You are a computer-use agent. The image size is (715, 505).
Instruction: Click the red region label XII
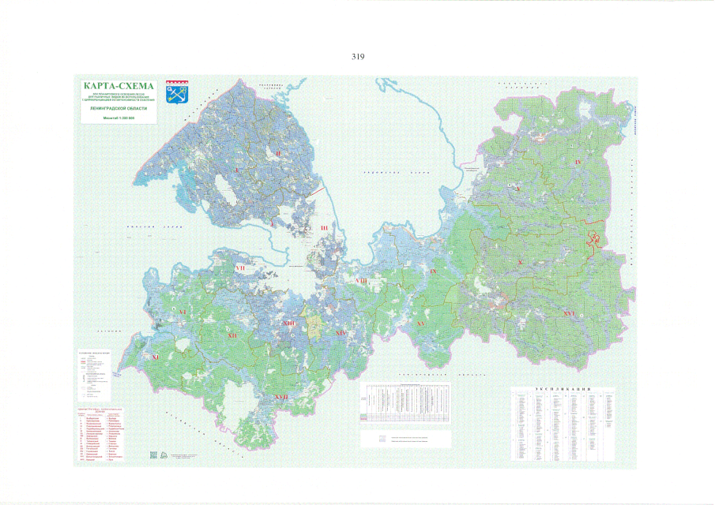point(232,336)
